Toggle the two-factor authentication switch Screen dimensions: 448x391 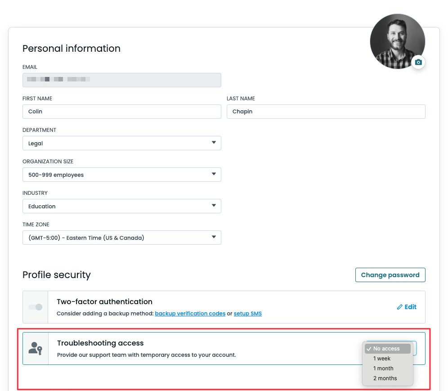35,307
